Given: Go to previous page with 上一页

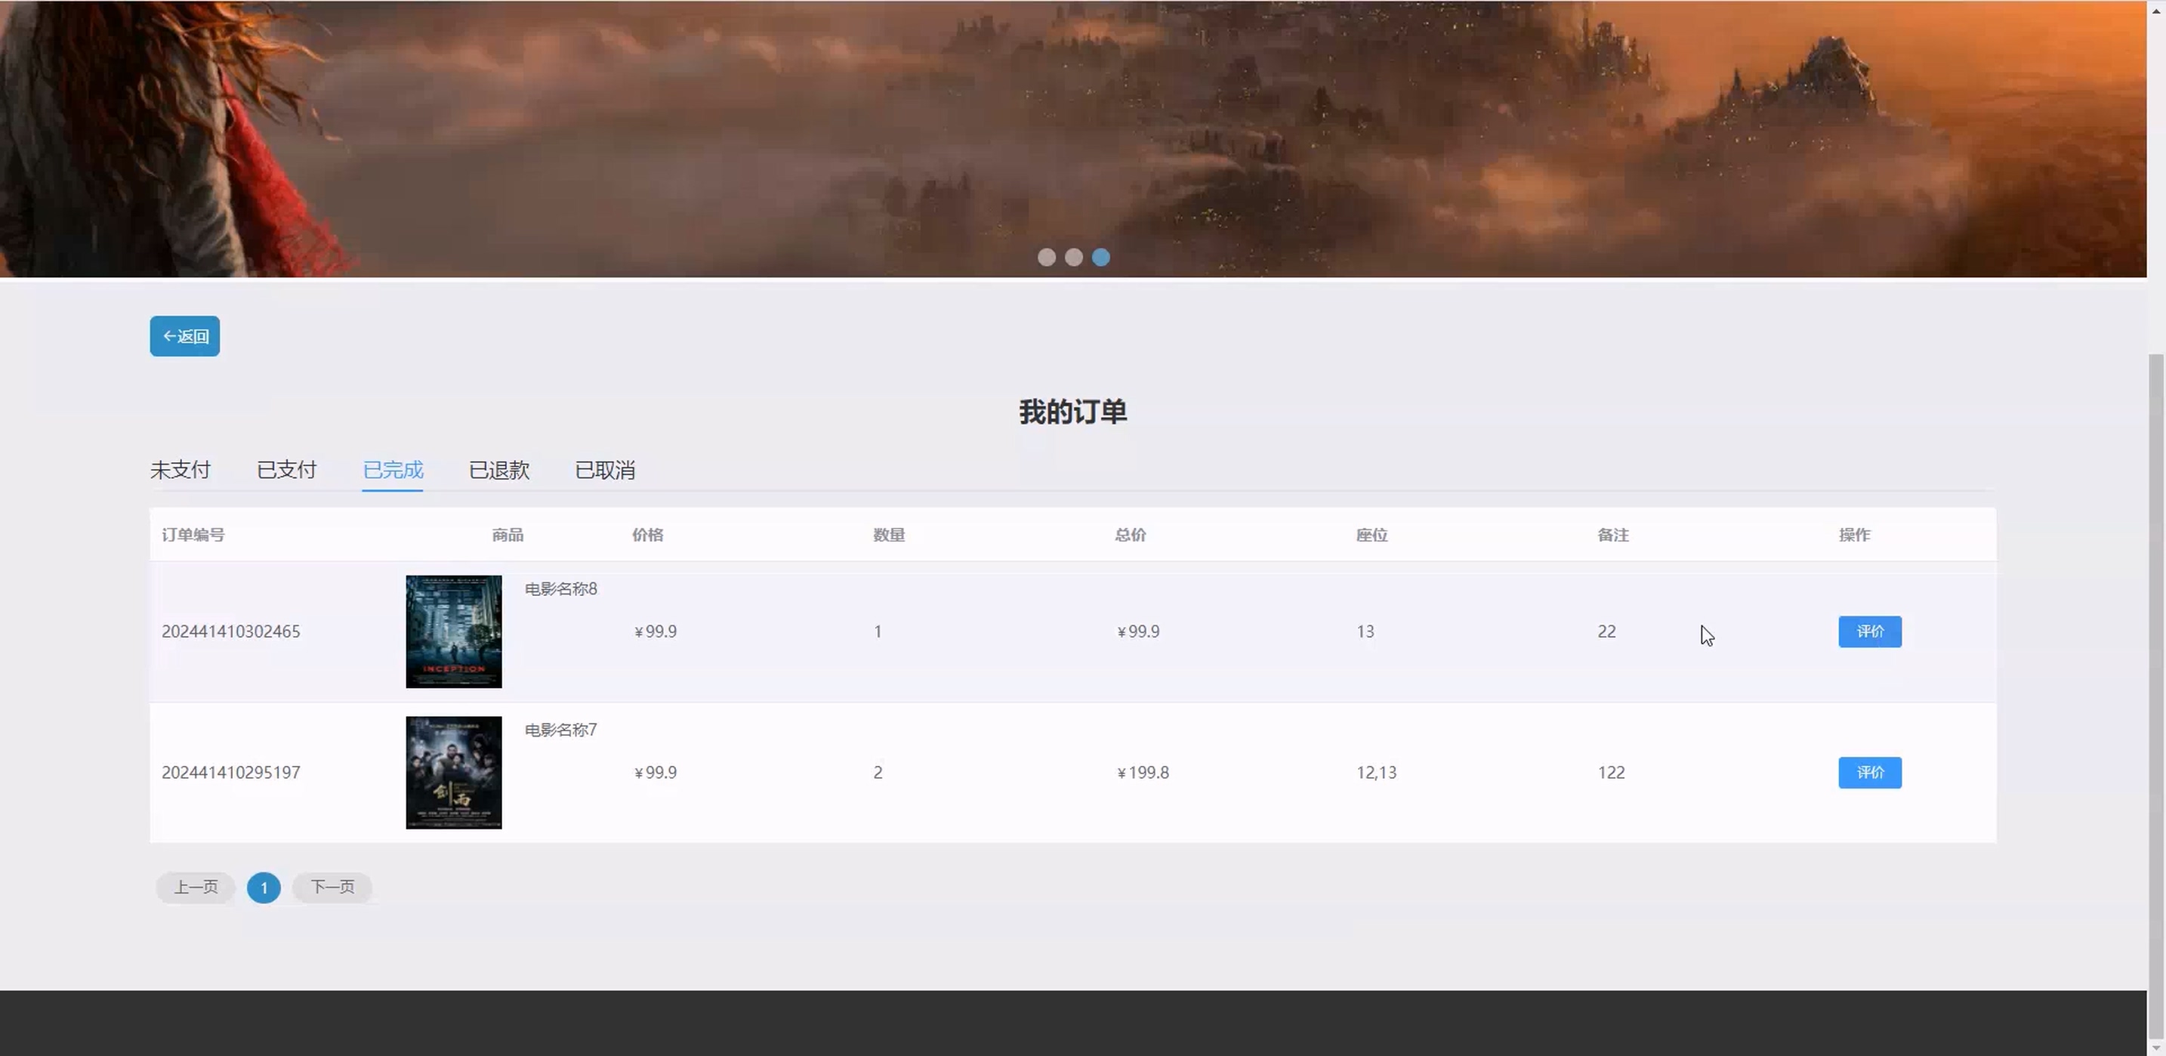Looking at the screenshot, I should click(195, 887).
